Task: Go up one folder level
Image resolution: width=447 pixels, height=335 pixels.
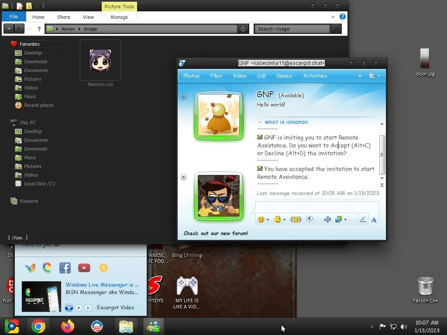Action: (x=39, y=29)
